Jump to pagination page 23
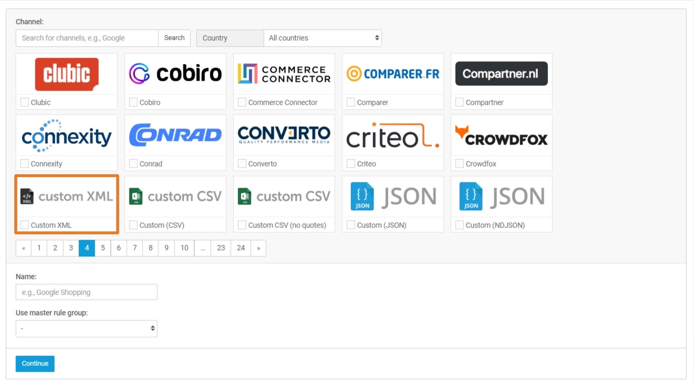 pyautogui.click(x=221, y=248)
